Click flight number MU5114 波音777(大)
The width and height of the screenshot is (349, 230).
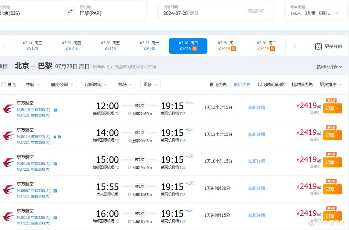pyautogui.click(x=34, y=137)
